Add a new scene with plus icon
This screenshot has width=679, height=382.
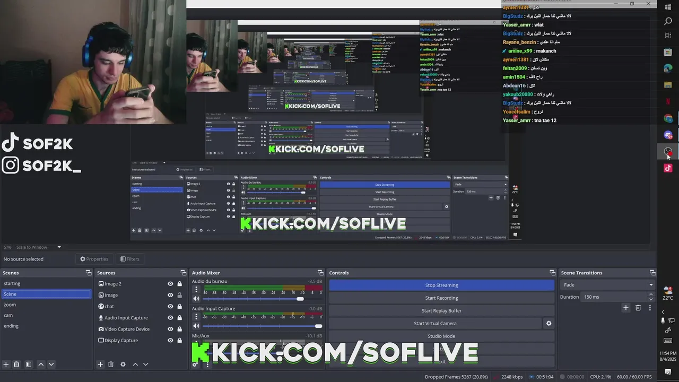(x=6, y=364)
